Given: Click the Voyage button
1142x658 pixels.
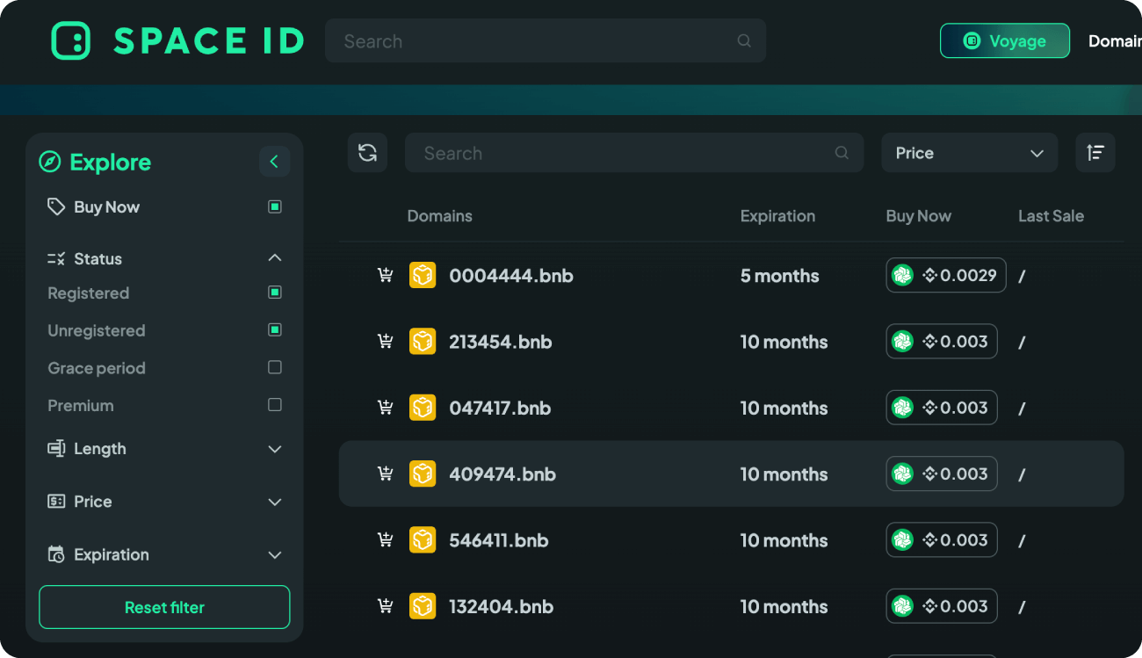Looking at the screenshot, I should click(x=1005, y=40).
